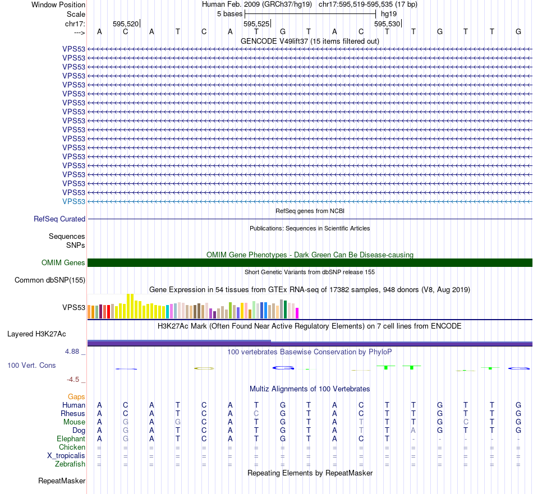
Task: Open the 'GENCODE V49lift37 (15 items filtered out)' track title
Action: pyautogui.click(x=310, y=41)
